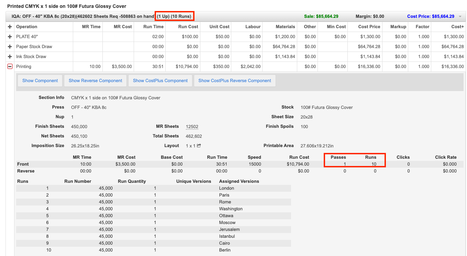The image size is (467, 256).
Task: Click the Base Cost column header
Action: point(172,157)
